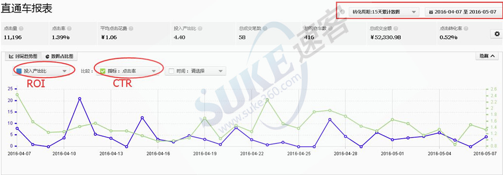The height and width of the screenshot is (175, 503).
Task: Expand the 指标: 点击率 dropdown arrow
Action: click(153, 71)
